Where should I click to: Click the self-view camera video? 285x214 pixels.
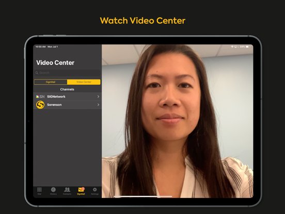[178, 121]
